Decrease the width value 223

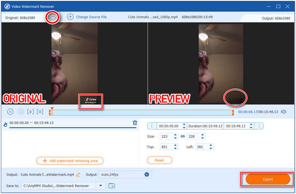[175, 138]
